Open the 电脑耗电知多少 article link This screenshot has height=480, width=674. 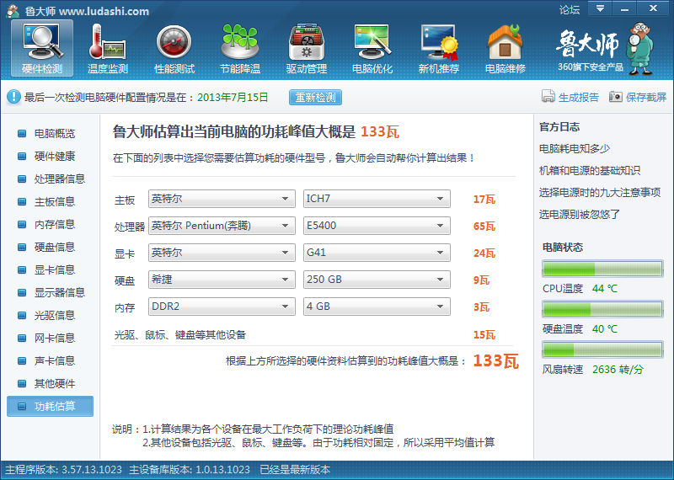pyautogui.click(x=575, y=149)
